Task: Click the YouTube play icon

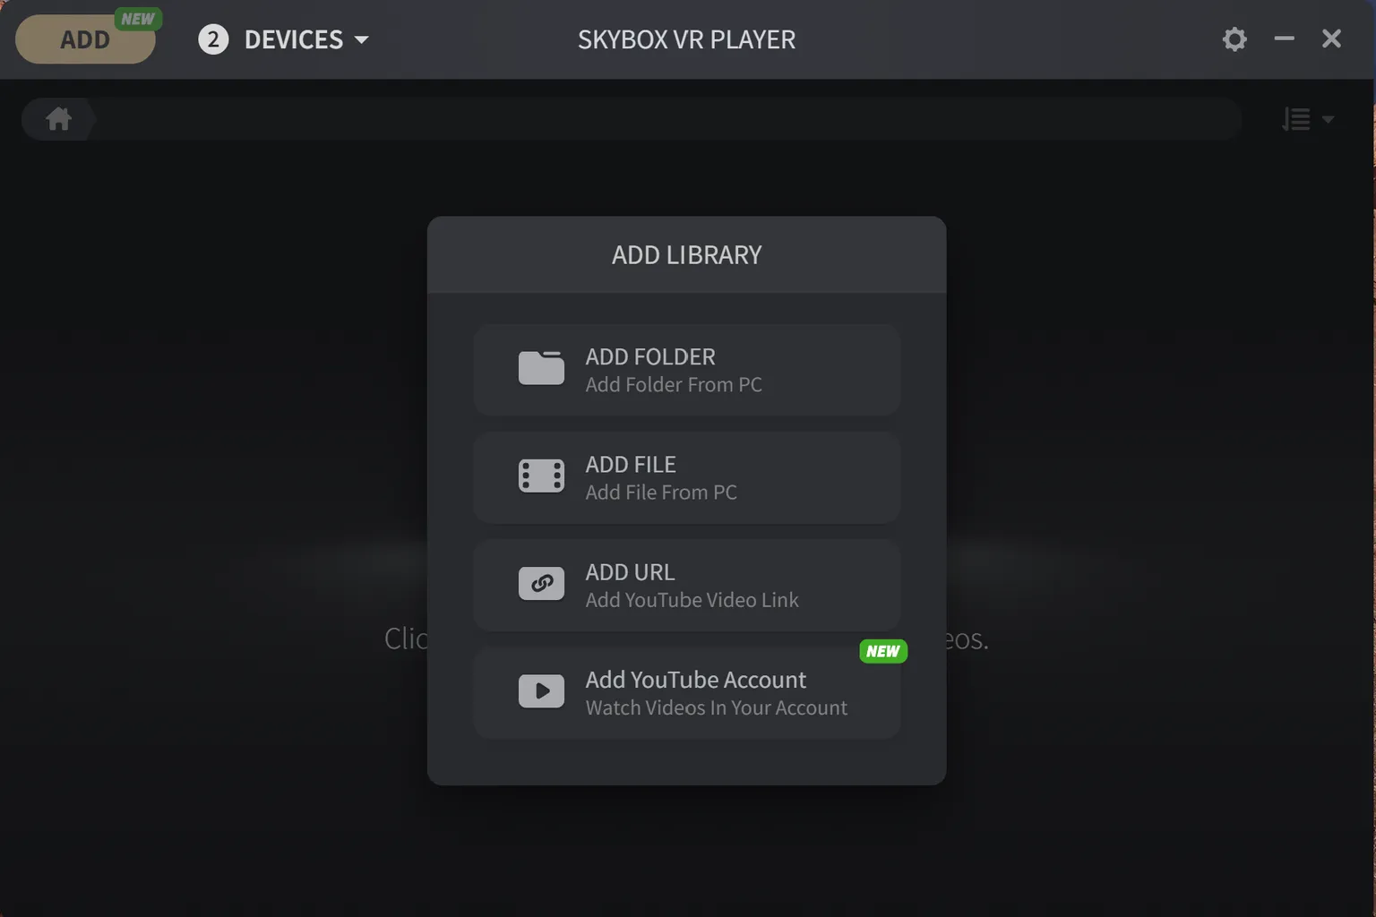Action: [x=541, y=690]
